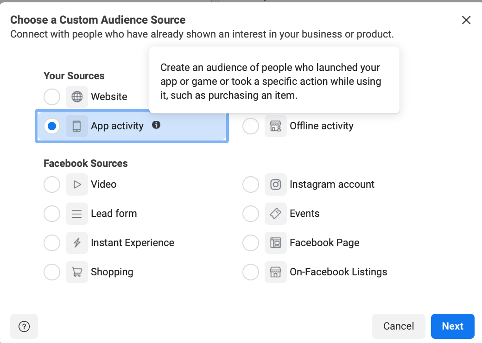The width and height of the screenshot is (482, 343).
Task: Click the storefront Offline activity icon
Action: pyautogui.click(x=276, y=126)
